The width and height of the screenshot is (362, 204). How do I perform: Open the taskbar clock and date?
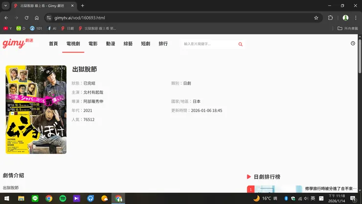pyautogui.click(x=337, y=199)
